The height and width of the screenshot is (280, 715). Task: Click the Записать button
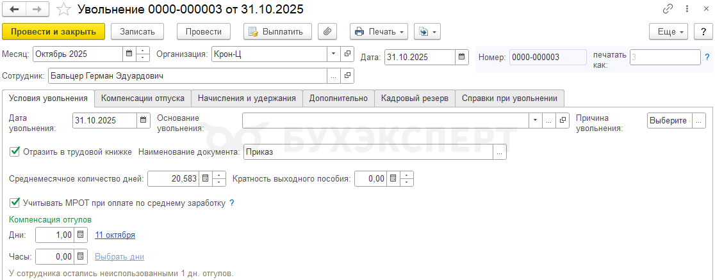tap(137, 32)
